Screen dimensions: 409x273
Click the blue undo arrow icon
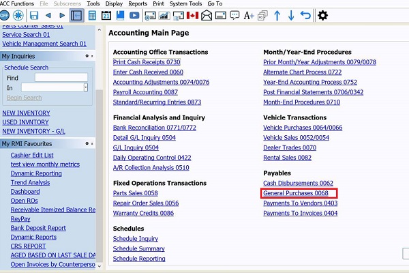pos(305,15)
